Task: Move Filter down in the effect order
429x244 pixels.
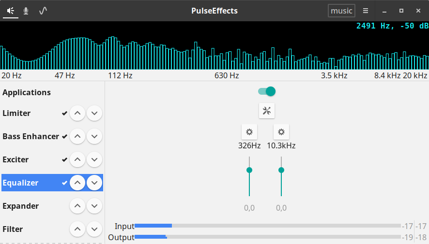Action: [94, 229]
